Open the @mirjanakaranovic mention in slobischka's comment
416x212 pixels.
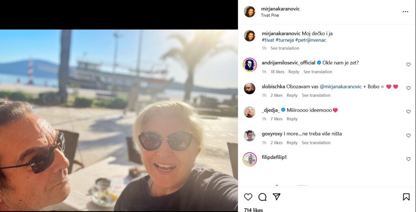(x=343, y=87)
